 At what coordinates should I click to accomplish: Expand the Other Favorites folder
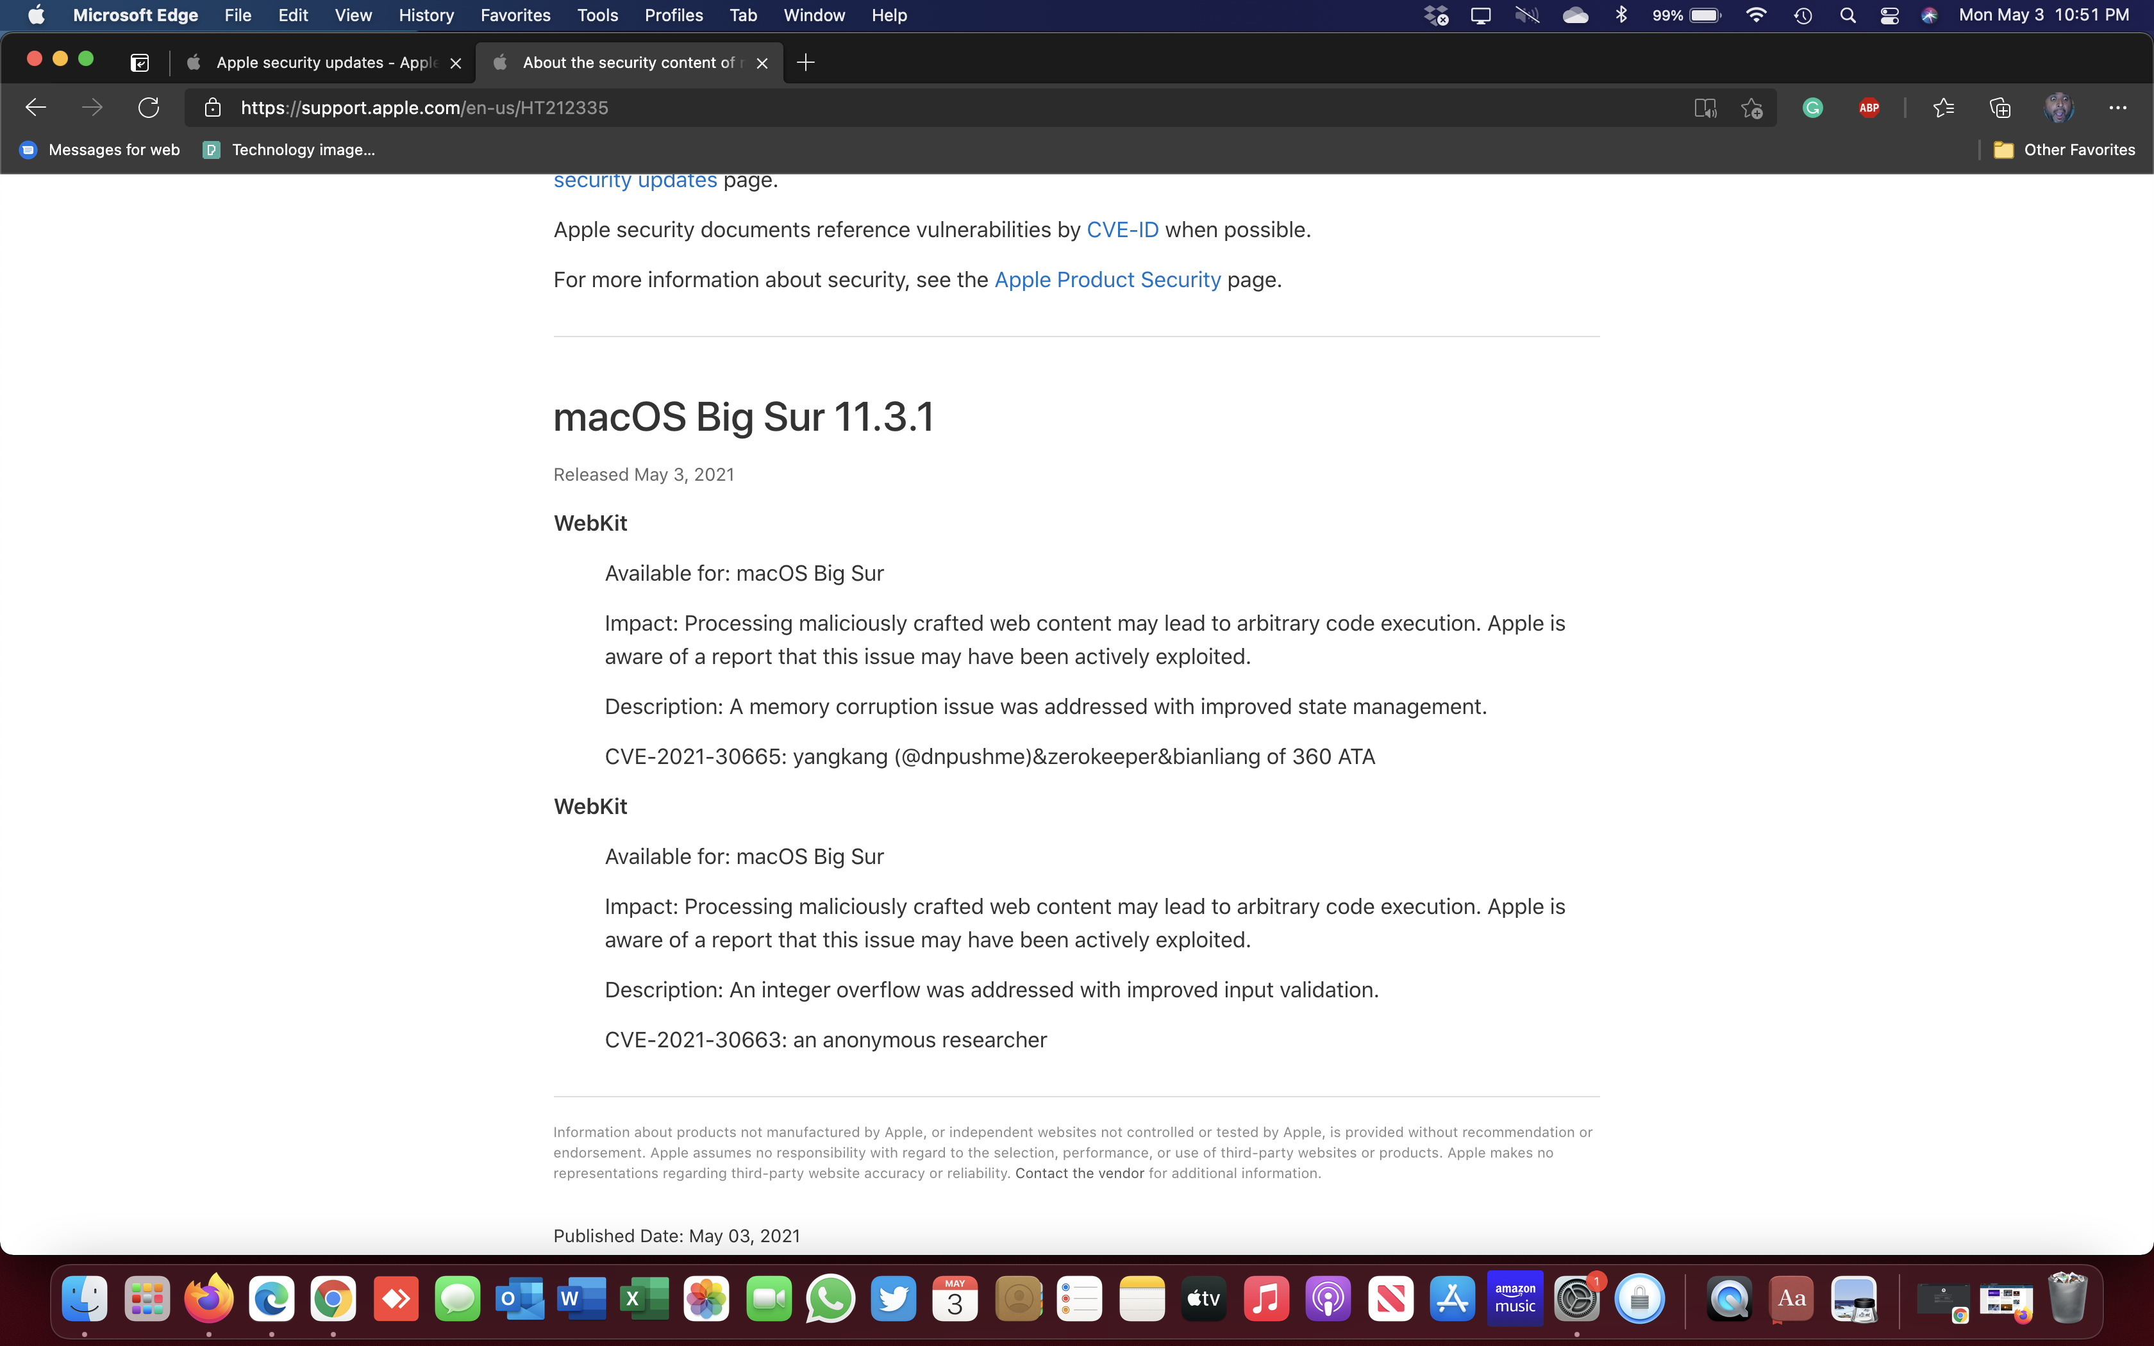pos(2064,149)
